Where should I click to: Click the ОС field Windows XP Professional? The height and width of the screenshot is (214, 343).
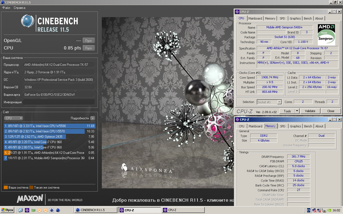click(x=59, y=80)
